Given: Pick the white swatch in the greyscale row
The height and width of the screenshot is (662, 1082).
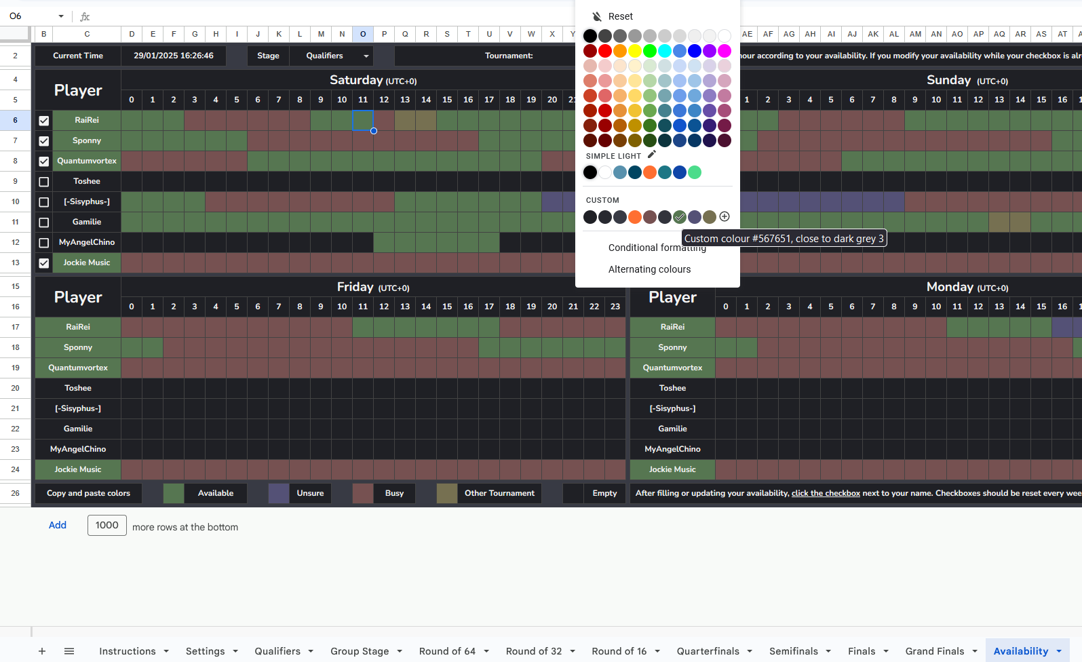Looking at the screenshot, I should (x=724, y=36).
